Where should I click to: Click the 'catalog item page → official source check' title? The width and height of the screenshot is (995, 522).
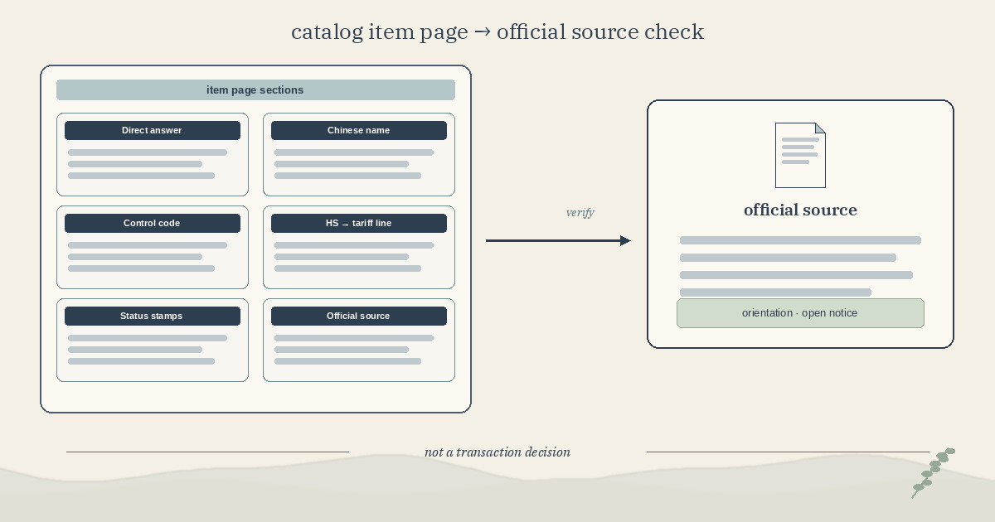pyautogui.click(x=498, y=32)
